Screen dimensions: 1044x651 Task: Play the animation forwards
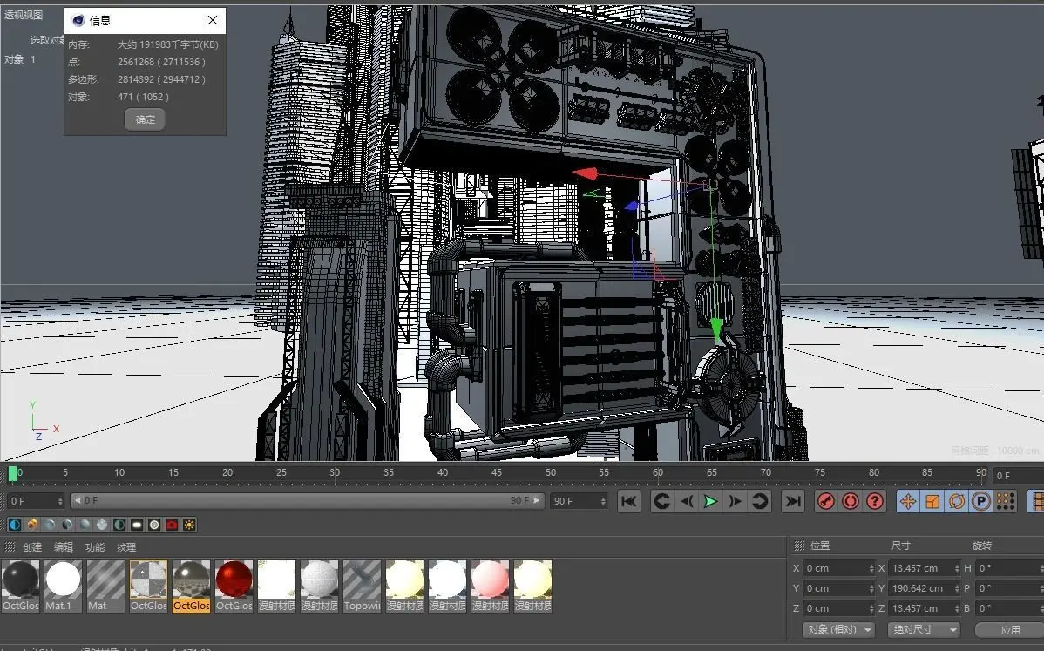pos(710,501)
